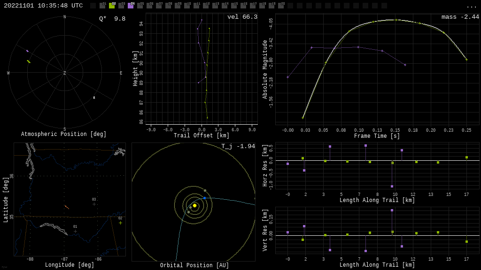Select station 20 box in top strip
The image size is (481, 270).
pos(281,6)
